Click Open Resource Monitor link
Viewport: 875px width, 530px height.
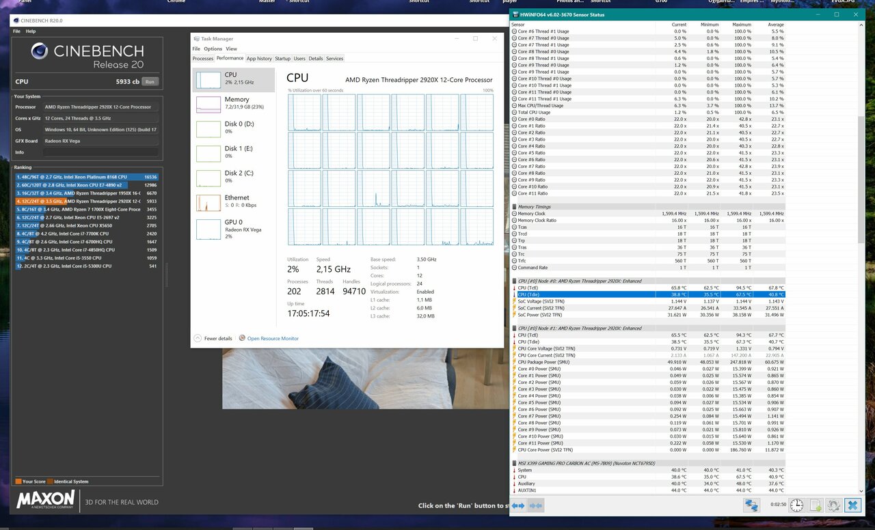[x=273, y=339]
